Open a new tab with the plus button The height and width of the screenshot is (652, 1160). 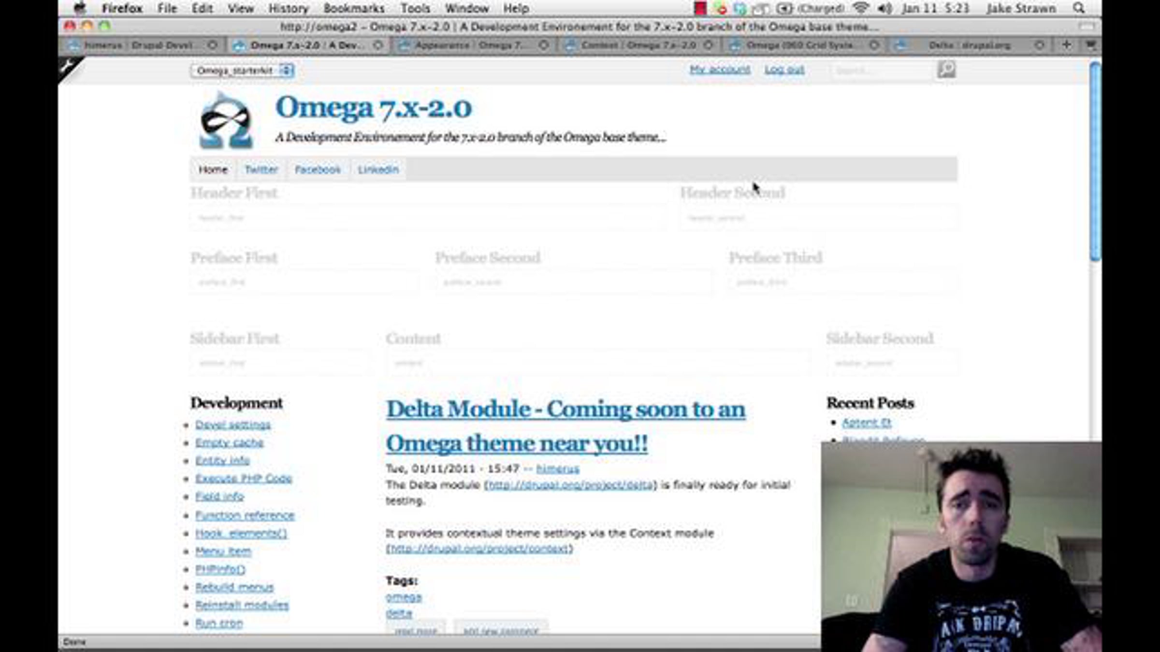click(x=1066, y=45)
